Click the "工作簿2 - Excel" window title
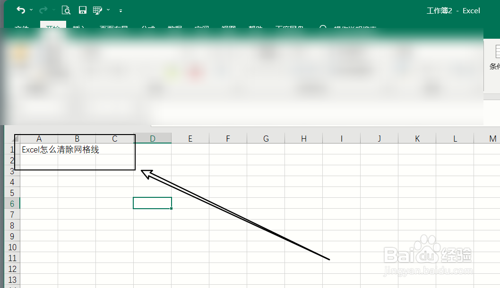 tap(453, 10)
